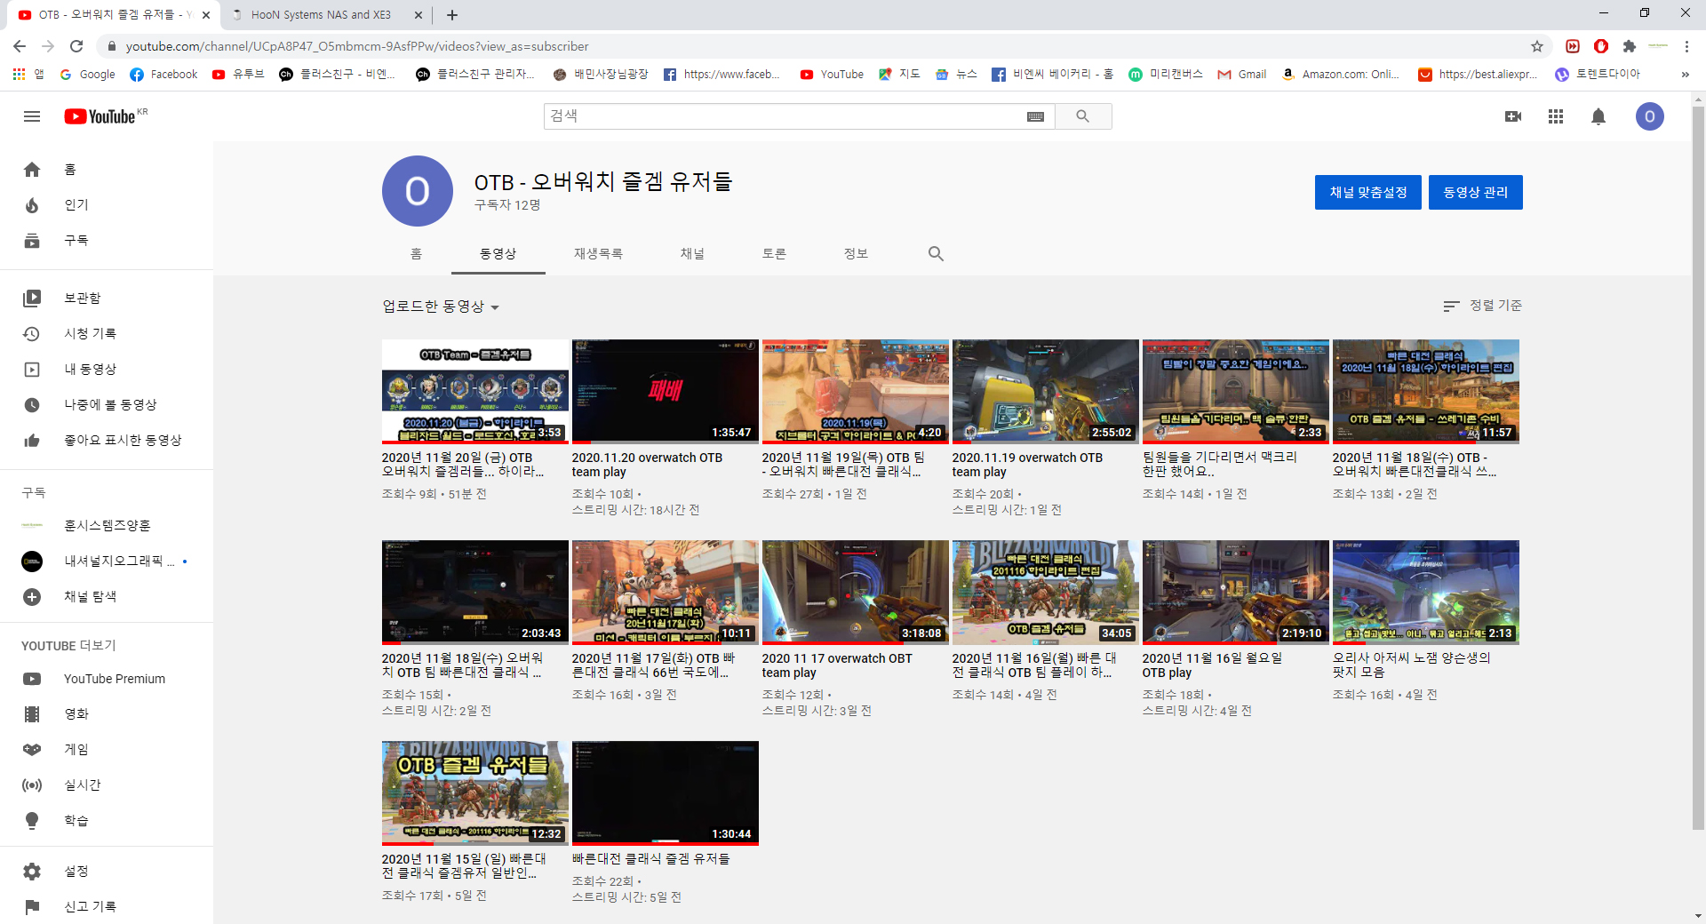This screenshot has width=1706, height=924.
Task: Open My videos (내 동영상)
Action: pos(107,370)
